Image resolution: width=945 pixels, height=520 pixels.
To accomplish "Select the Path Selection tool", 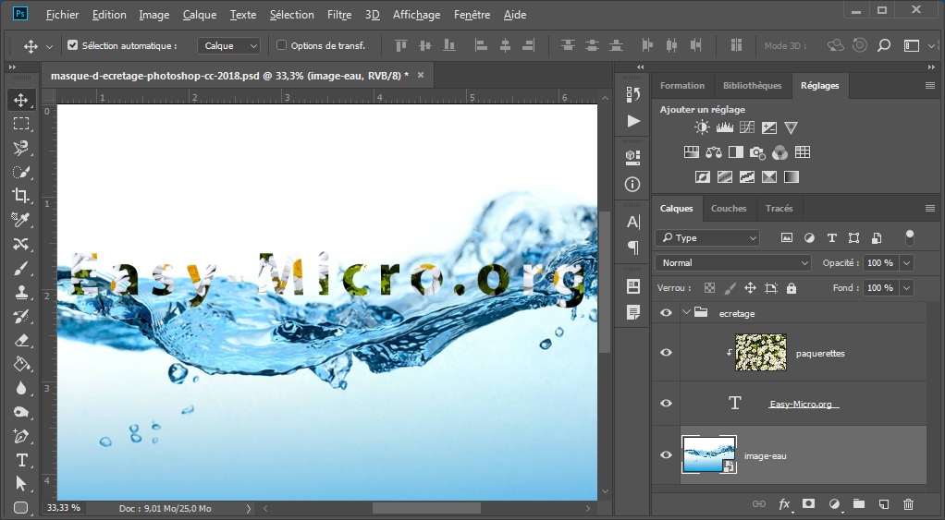I will point(21,484).
